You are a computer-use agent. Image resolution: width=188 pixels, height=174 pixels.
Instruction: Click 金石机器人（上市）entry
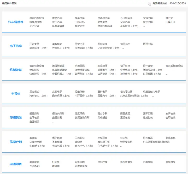pyautogui.click(x=62, y=74)
